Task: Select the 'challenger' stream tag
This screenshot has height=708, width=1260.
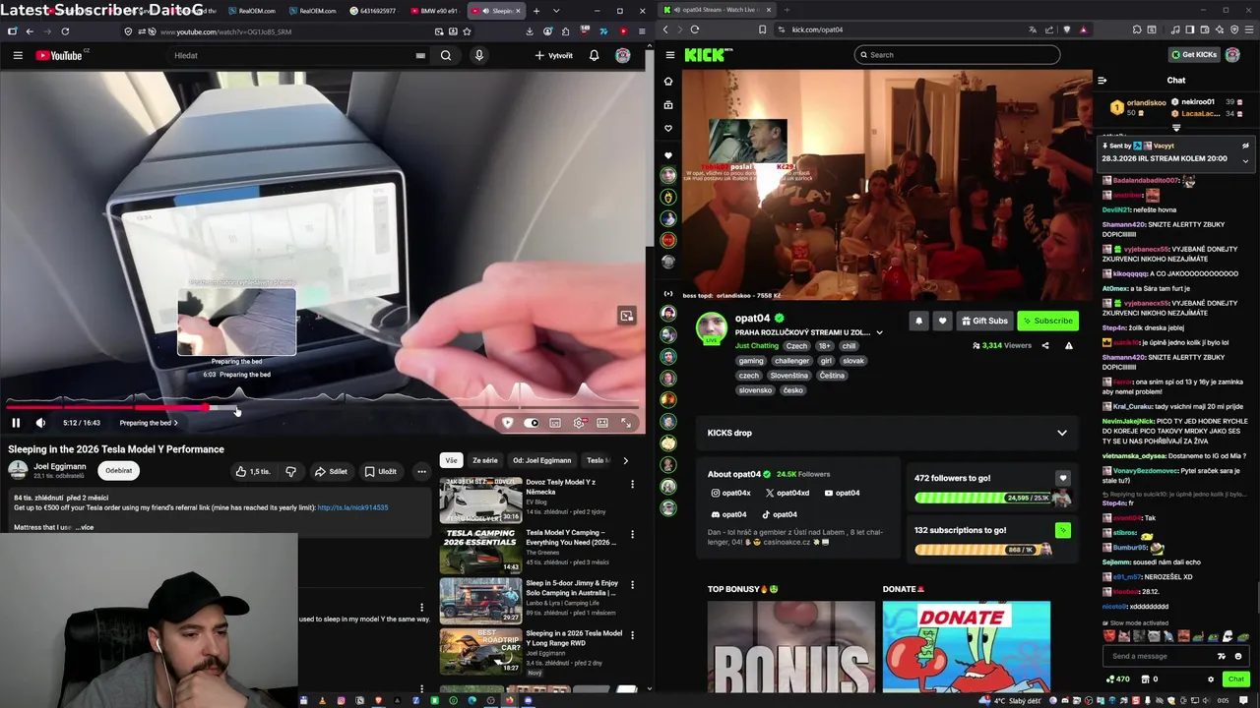Action: tap(791, 361)
